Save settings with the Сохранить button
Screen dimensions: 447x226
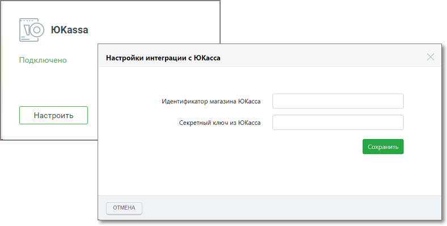383,147
